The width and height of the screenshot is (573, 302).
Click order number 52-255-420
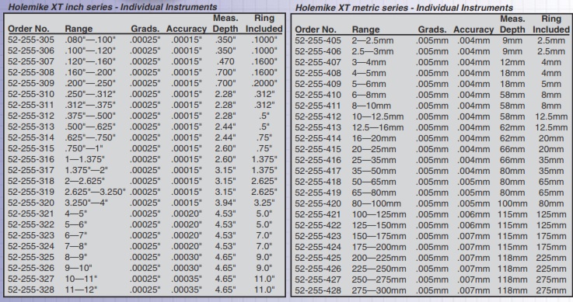pyautogui.click(x=318, y=203)
